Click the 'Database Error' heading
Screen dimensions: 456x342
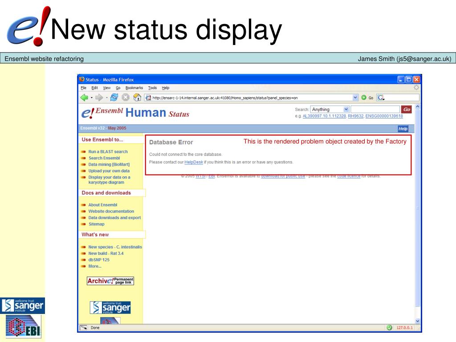pos(171,142)
